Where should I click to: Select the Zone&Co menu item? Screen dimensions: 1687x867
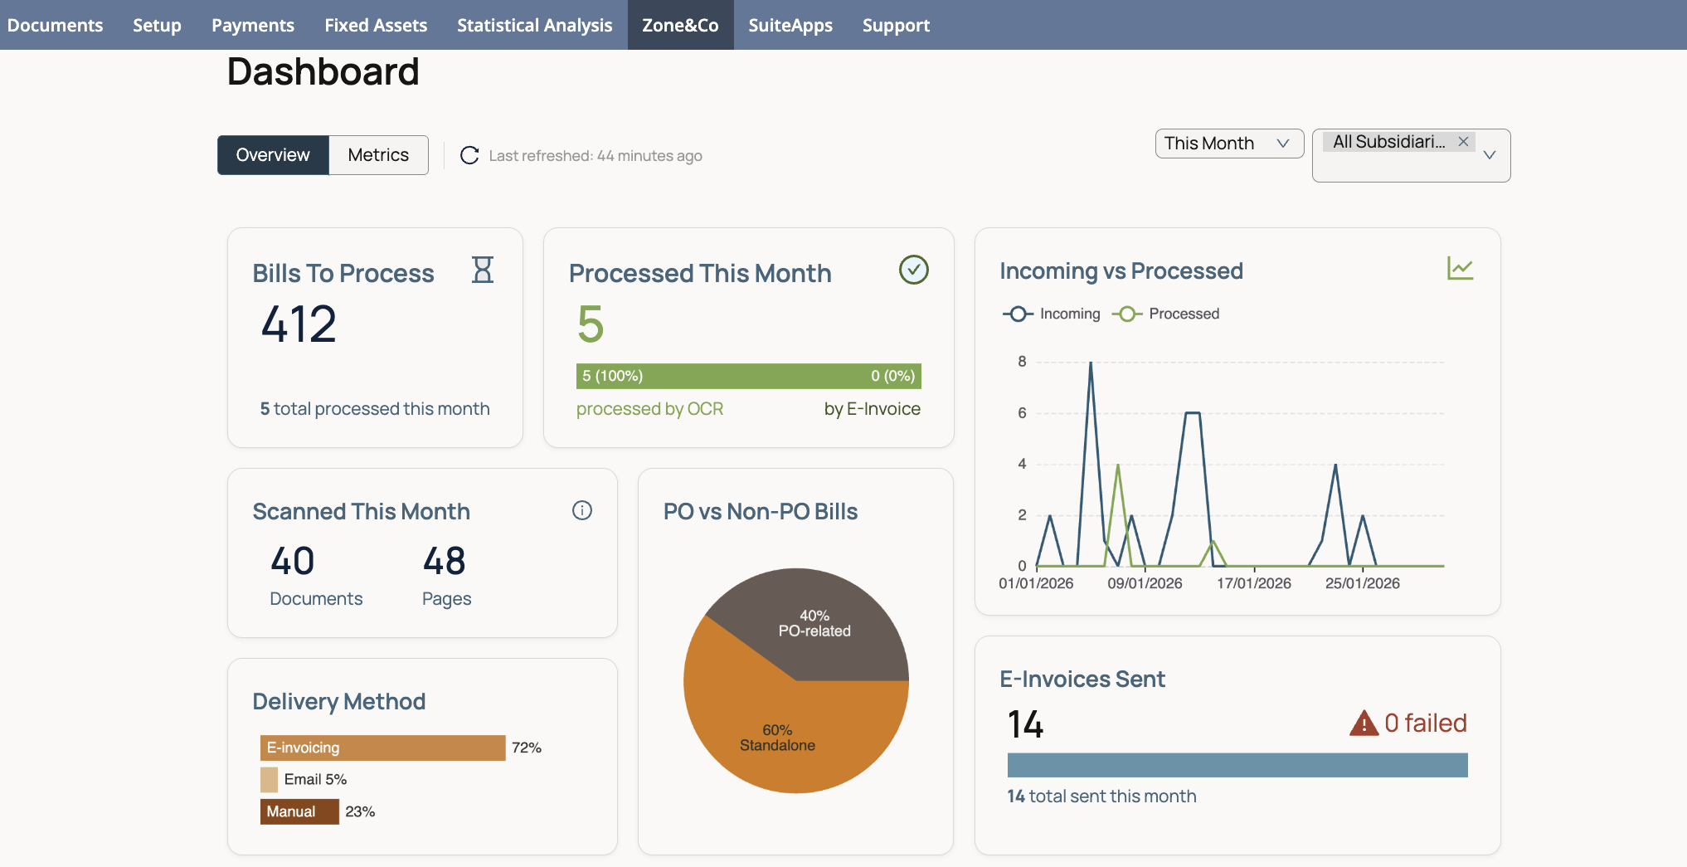[x=680, y=25]
